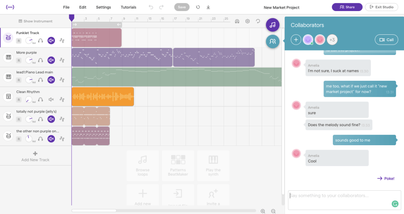Adjust the totally not purple volume knob
Image resolution: width=404 pixels, height=214 pixels.
point(29,119)
